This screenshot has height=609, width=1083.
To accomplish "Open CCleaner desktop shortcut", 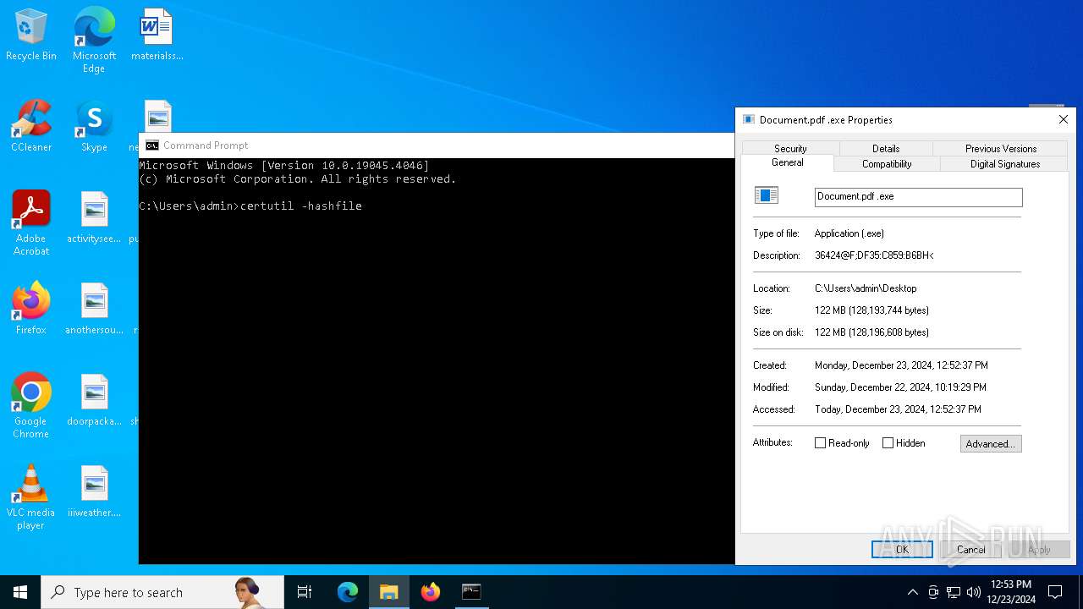I will tap(31, 127).
